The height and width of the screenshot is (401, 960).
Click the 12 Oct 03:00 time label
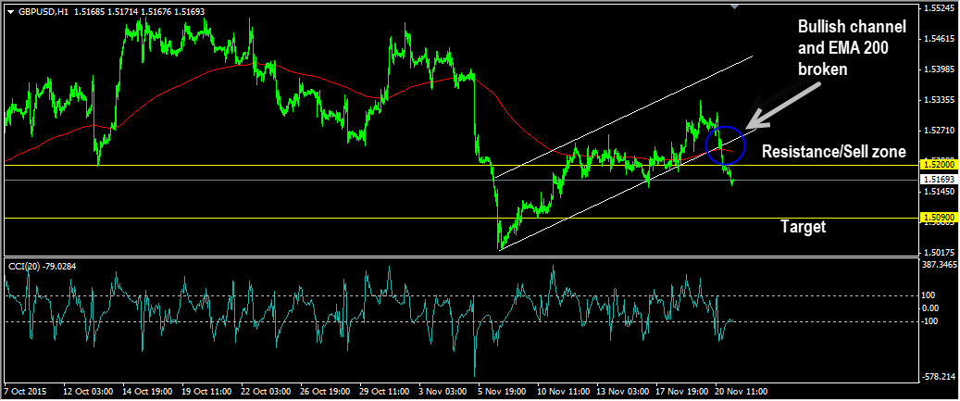coord(88,391)
